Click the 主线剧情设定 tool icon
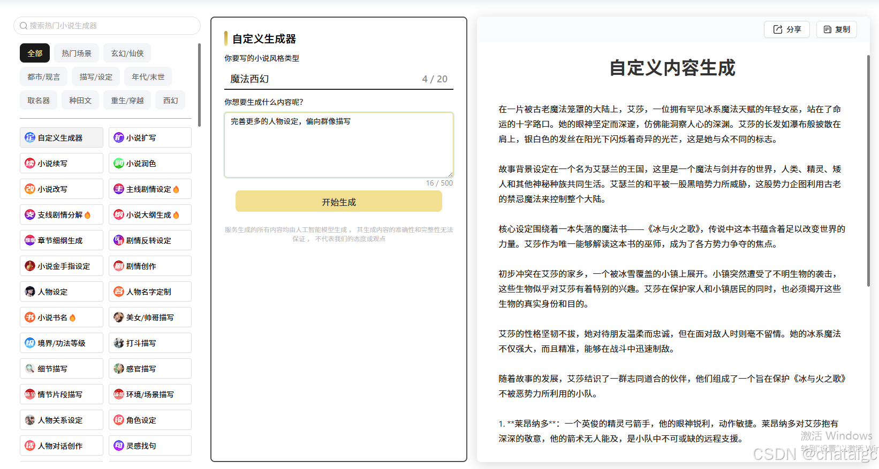 pos(119,189)
